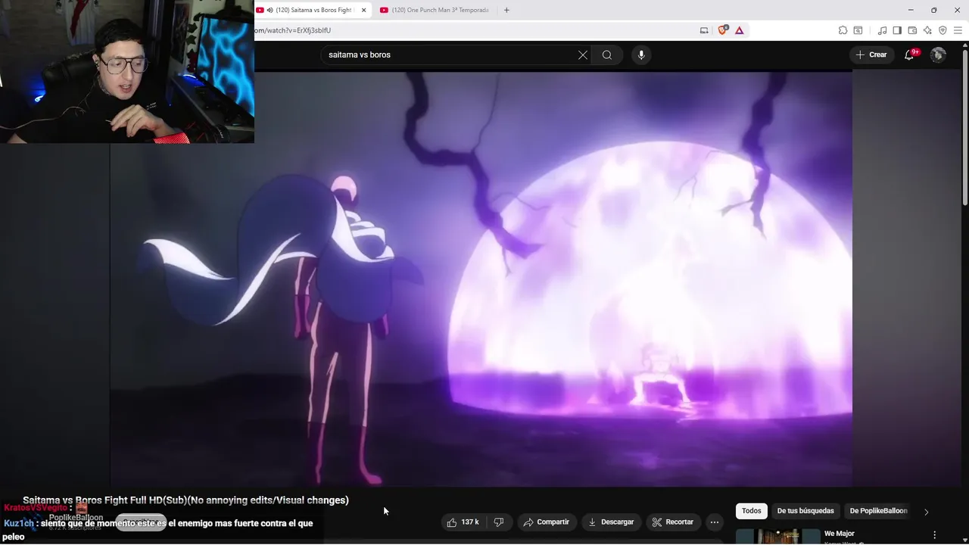This screenshot has height=545, width=969.
Task: Click the YouTube search magnifier button
Action: [x=607, y=54]
